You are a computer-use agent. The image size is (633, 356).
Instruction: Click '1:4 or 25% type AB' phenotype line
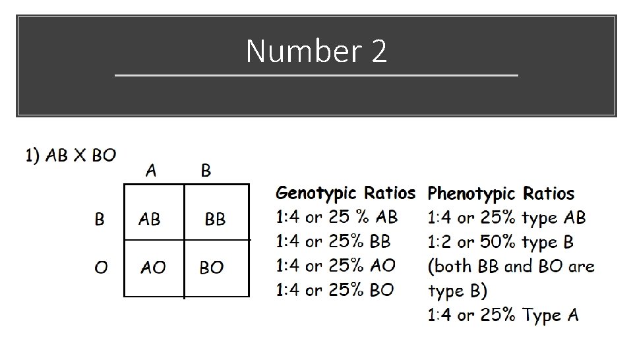point(506,218)
